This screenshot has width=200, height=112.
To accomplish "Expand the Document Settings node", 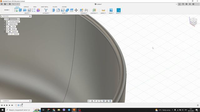I will pyautogui.click(x=5, y=21).
